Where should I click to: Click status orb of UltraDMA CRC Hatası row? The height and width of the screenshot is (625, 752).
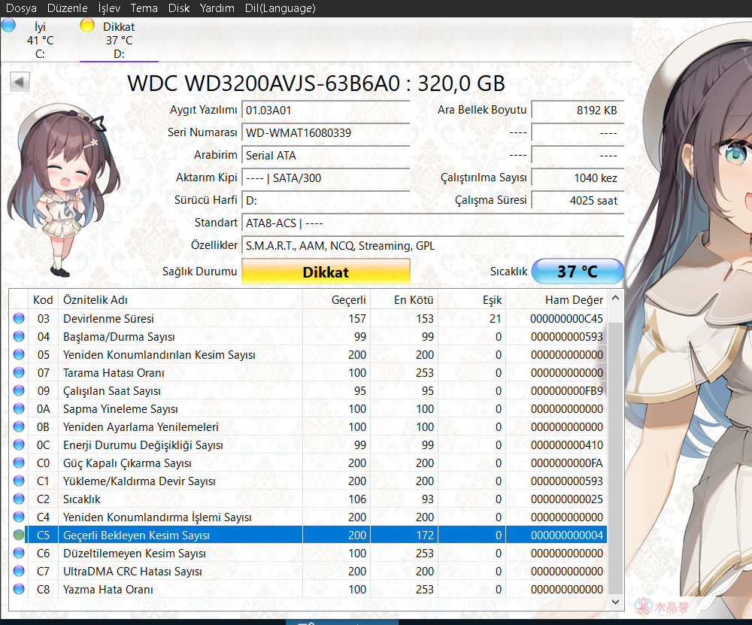coord(19,572)
